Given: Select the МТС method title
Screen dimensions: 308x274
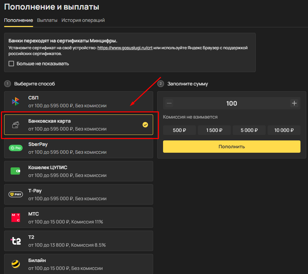Looking at the screenshot, I should click(x=34, y=214).
